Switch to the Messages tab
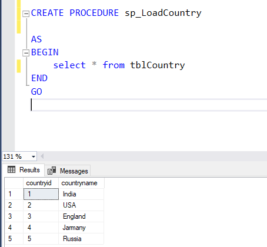Screen dimensions: 267x247 pyautogui.click(x=68, y=171)
